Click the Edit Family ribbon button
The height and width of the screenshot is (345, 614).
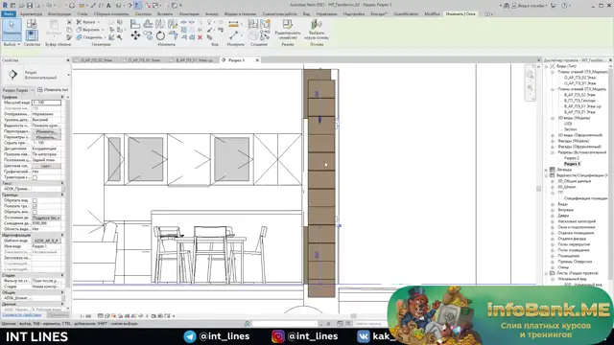[x=288, y=30]
